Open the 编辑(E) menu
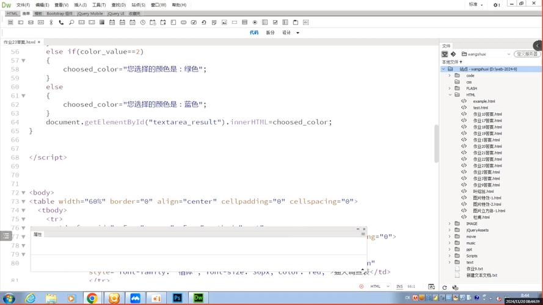 [x=42, y=5]
